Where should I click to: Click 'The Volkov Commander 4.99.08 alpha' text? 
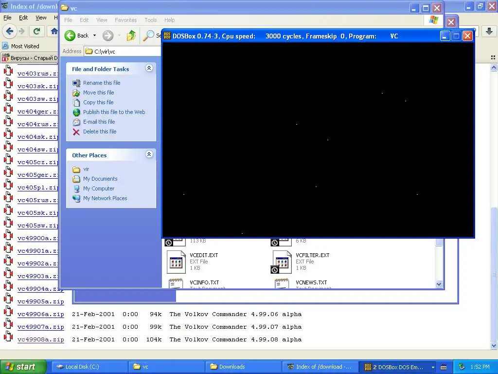pyautogui.click(x=235, y=339)
